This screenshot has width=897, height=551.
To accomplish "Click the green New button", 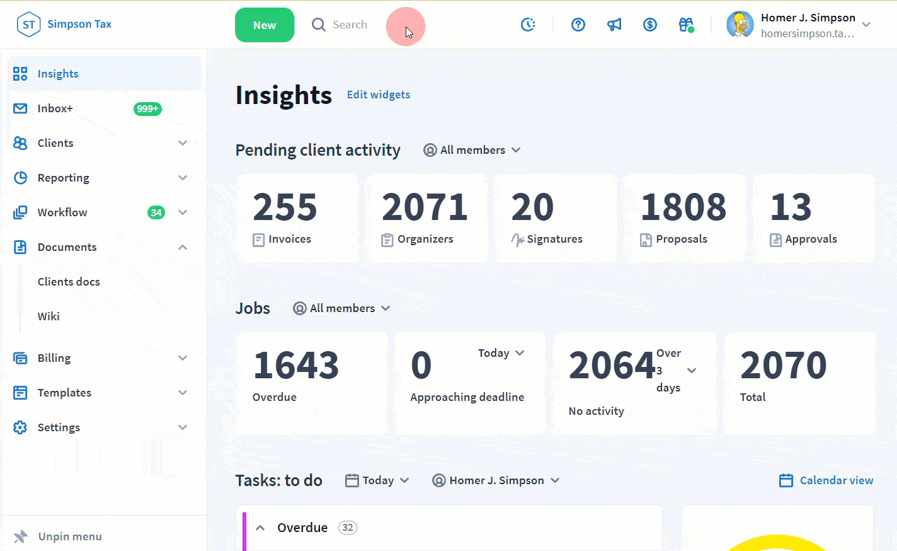I will point(265,25).
